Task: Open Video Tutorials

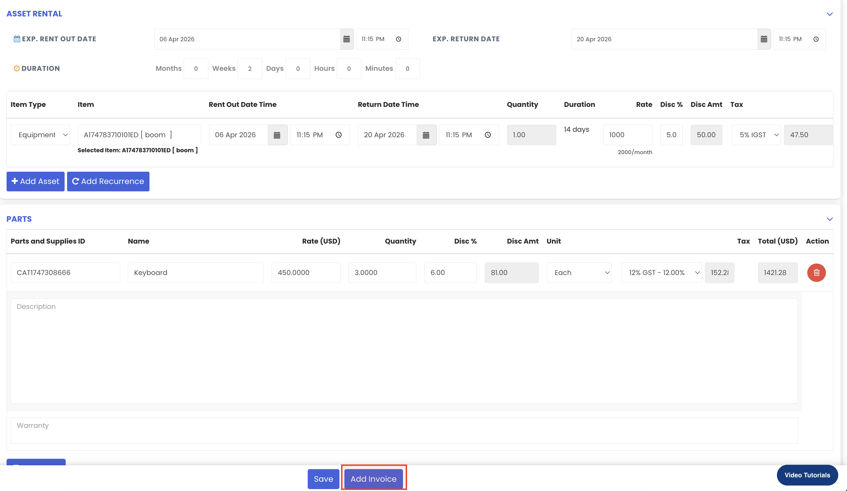Action: click(x=807, y=475)
